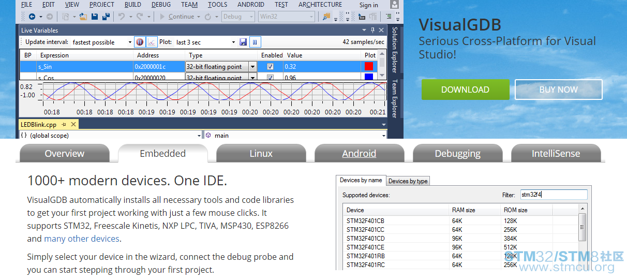
Task: Open the TEAM menu
Action: tap(189, 5)
